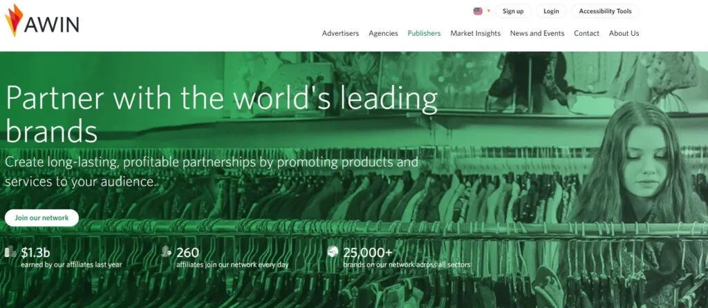Screen dimensions: 708x308
Task: Click the Join our network button
Action: (x=42, y=218)
